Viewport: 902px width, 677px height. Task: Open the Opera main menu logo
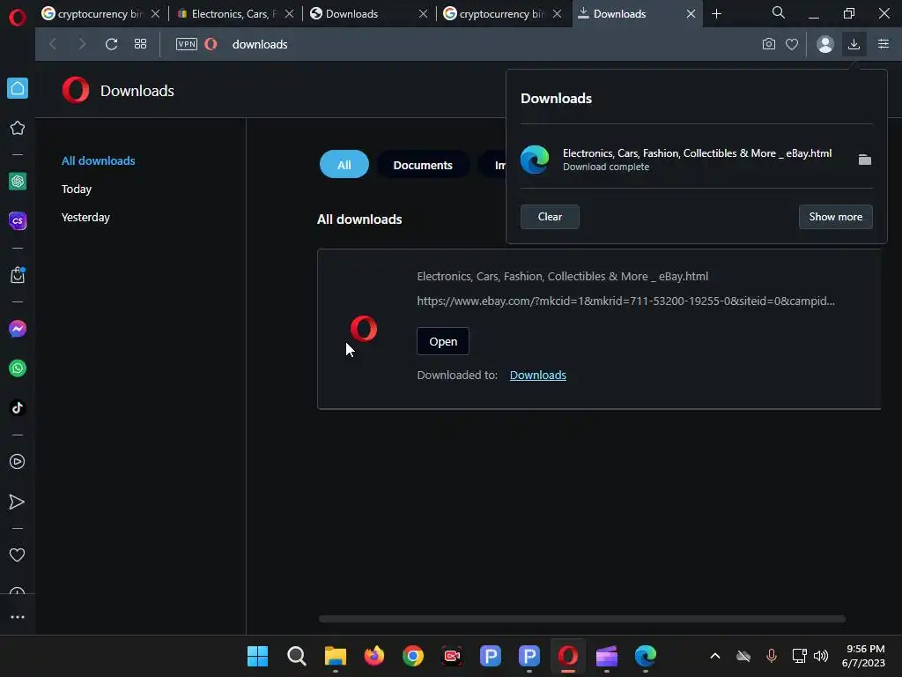(18, 18)
